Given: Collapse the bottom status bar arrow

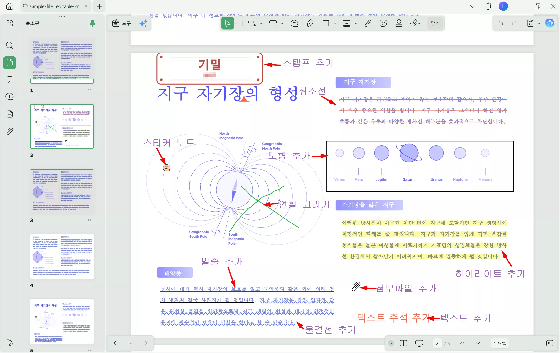Looking at the screenshot, I should [x=391, y=343].
